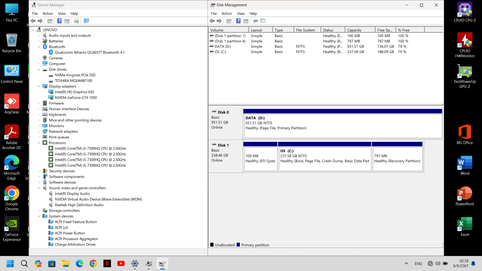Click Rescan disks icon in Disk Management toolbar
Viewport: 482px width, 271px height.
click(256, 21)
